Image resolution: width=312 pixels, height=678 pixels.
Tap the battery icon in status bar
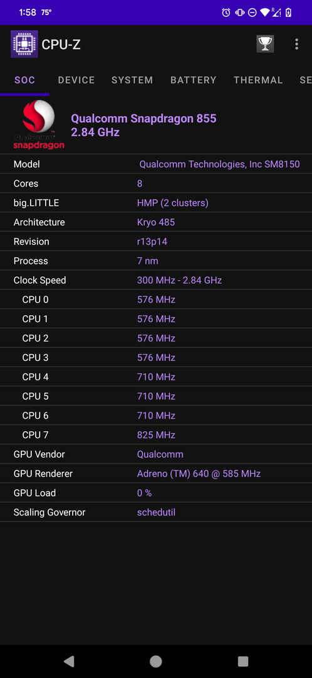[x=288, y=13]
